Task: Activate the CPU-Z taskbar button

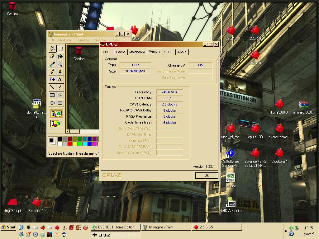Action: (116, 235)
